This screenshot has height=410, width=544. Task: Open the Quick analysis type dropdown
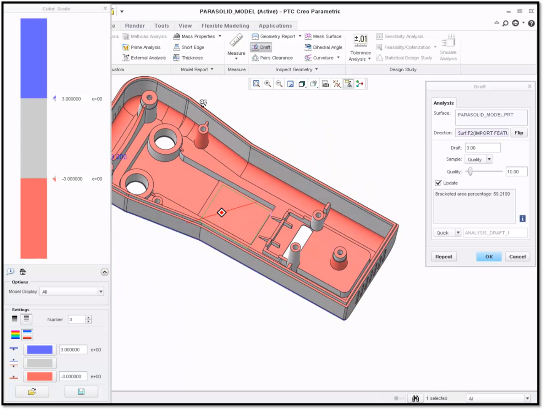458,233
